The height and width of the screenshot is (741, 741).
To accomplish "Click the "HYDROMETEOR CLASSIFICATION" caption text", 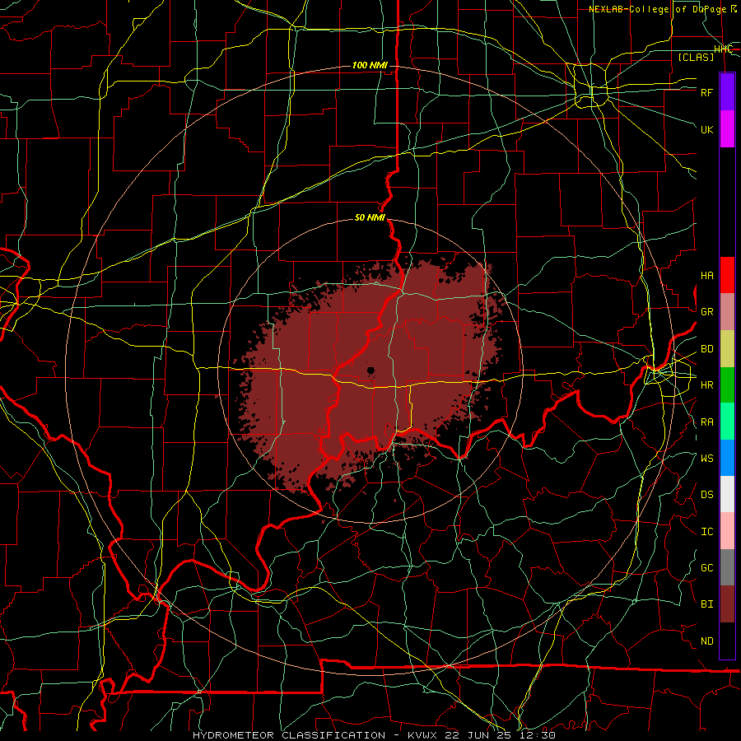I will 291,735.
